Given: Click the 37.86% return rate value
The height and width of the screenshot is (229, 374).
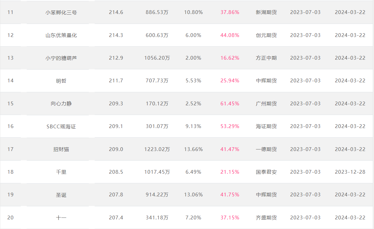Looking at the screenshot, I should pyautogui.click(x=230, y=12).
